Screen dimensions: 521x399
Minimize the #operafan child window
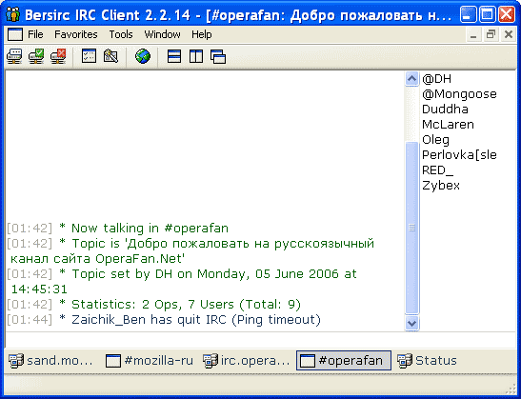coord(473,34)
